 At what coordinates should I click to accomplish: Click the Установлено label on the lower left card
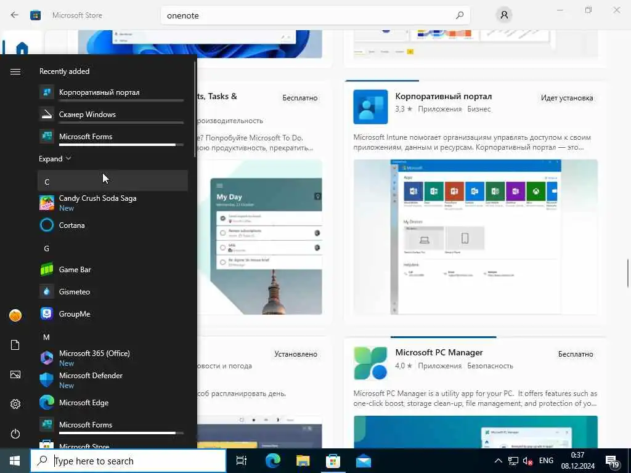(296, 354)
